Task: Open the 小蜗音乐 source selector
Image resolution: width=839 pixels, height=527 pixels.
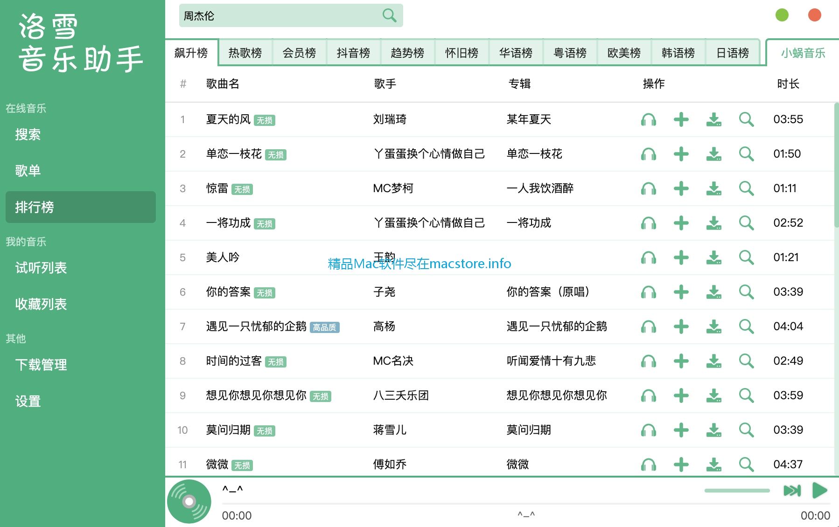Action: point(803,53)
